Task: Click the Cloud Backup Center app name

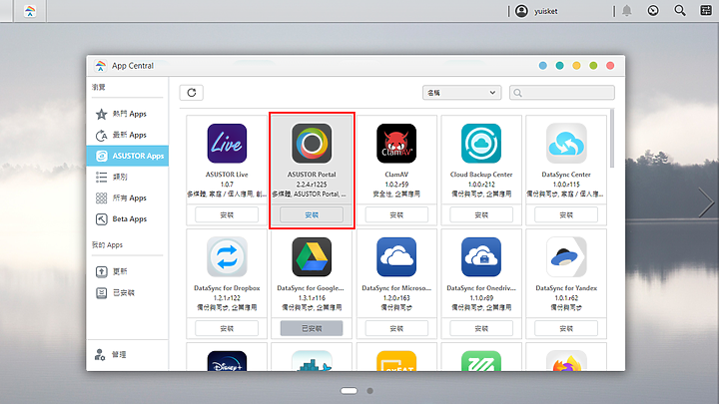Action: click(x=481, y=175)
